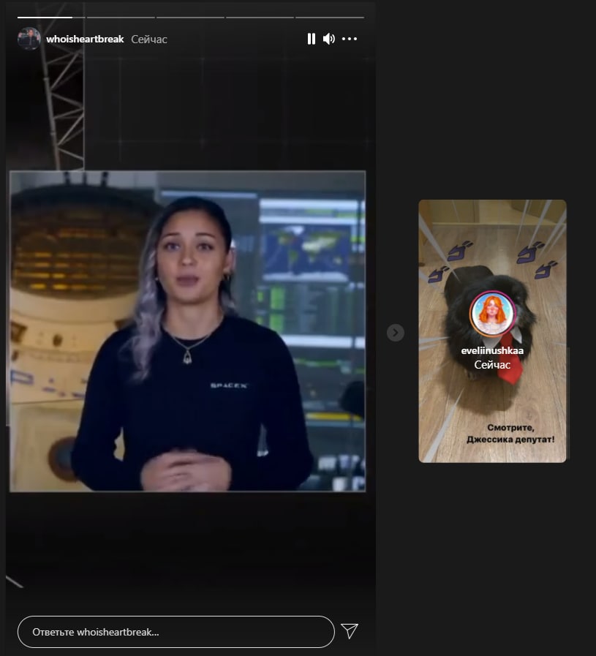The height and width of the screenshot is (656, 596).
Task: Send the story via paper plane icon
Action: (350, 631)
